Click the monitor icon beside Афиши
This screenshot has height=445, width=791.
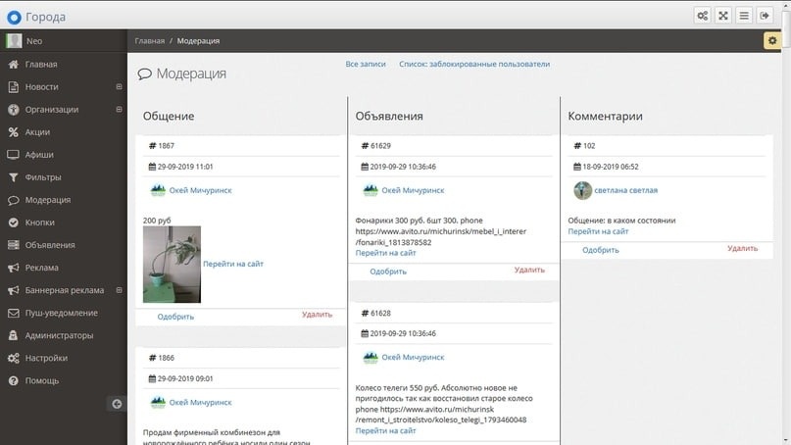coord(13,155)
